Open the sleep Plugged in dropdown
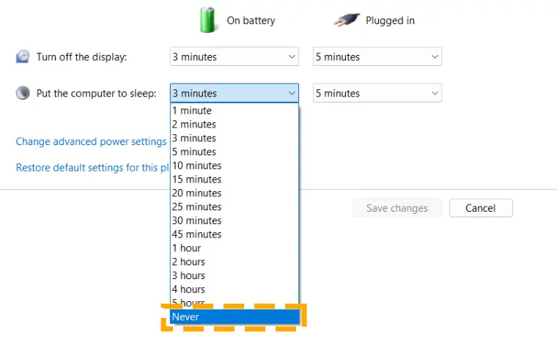Screen dimensions: 557x337 coord(377,93)
